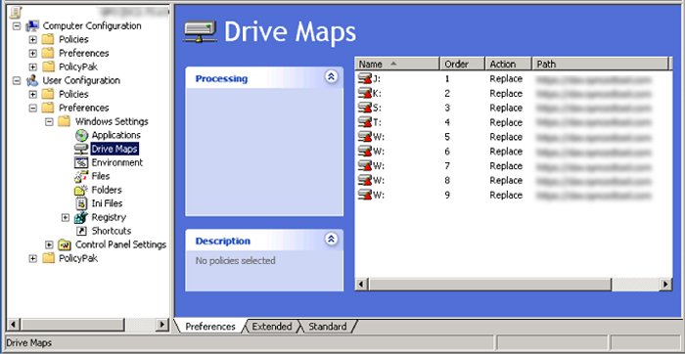Click right arrow of drive list scrollbar

coord(665,285)
